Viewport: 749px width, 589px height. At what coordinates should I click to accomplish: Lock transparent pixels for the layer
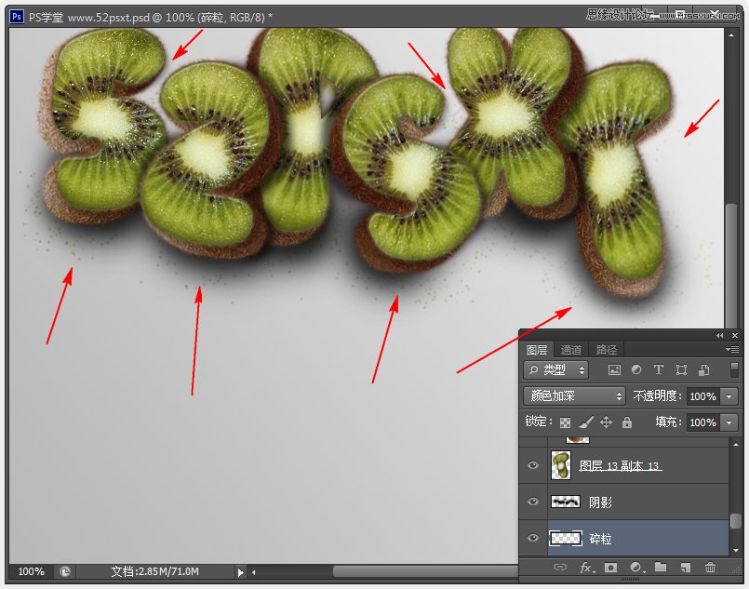564,422
